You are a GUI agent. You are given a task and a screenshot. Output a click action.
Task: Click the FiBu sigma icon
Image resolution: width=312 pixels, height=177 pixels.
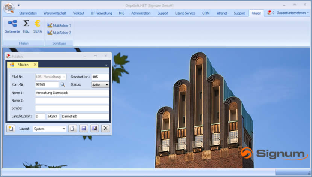point(26,25)
